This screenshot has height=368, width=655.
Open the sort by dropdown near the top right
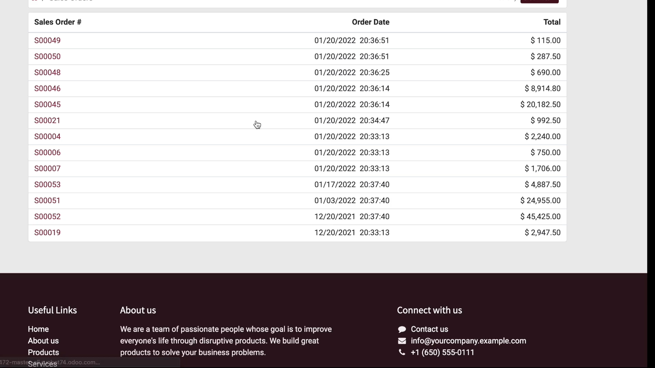coord(508,1)
